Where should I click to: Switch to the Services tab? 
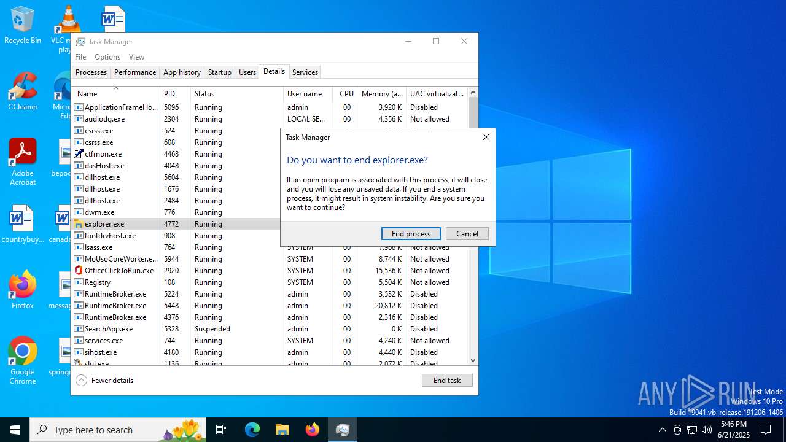(x=305, y=72)
